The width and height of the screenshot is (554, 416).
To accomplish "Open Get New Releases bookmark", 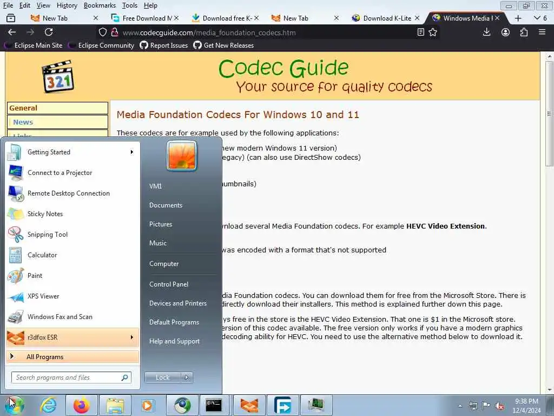I will [223, 45].
